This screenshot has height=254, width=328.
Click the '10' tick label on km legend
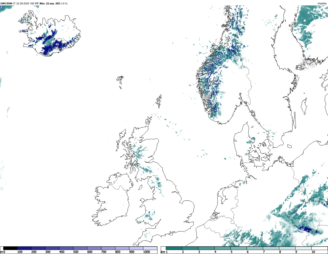[313, 252]
